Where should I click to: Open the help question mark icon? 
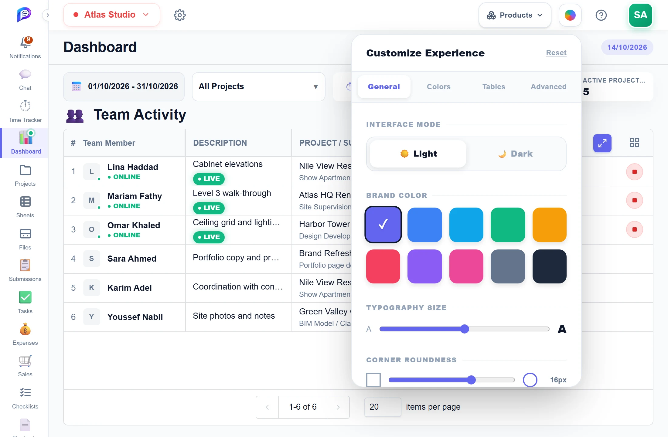point(601,15)
